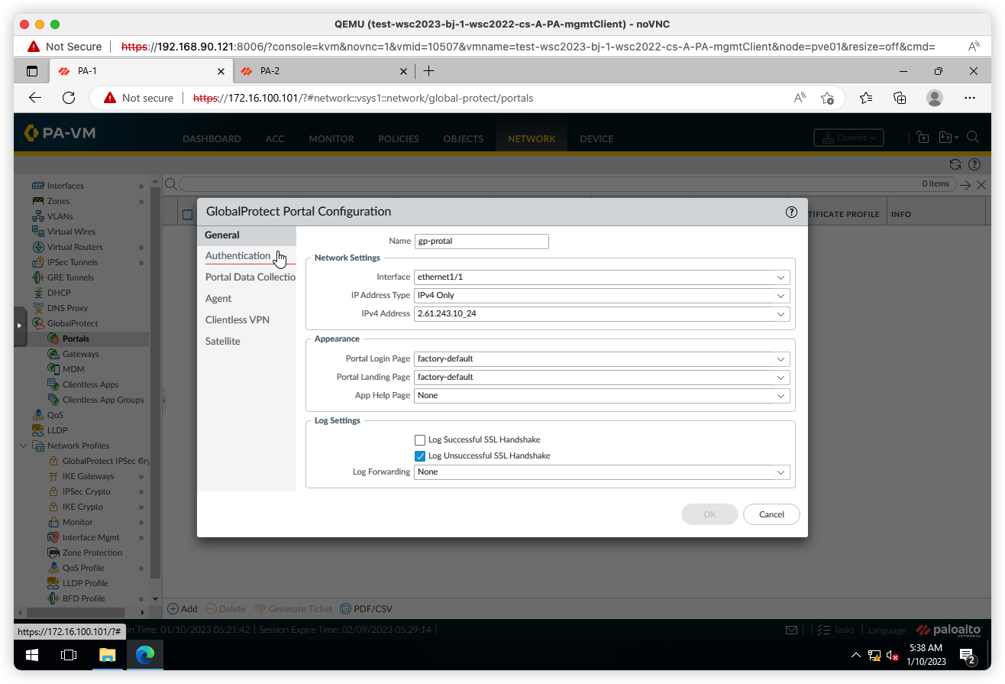Screen dimensions: 1005x684
Task: Click the Name field containing gp-protal
Action: 481,241
